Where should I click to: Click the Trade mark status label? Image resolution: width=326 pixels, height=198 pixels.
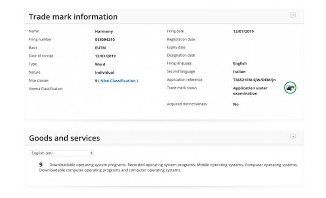pyautogui.click(x=182, y=88)
